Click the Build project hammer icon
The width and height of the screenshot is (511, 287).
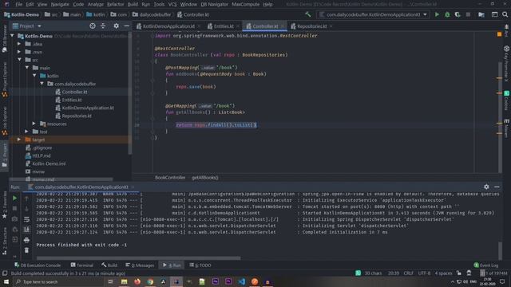tap(308, 14)
